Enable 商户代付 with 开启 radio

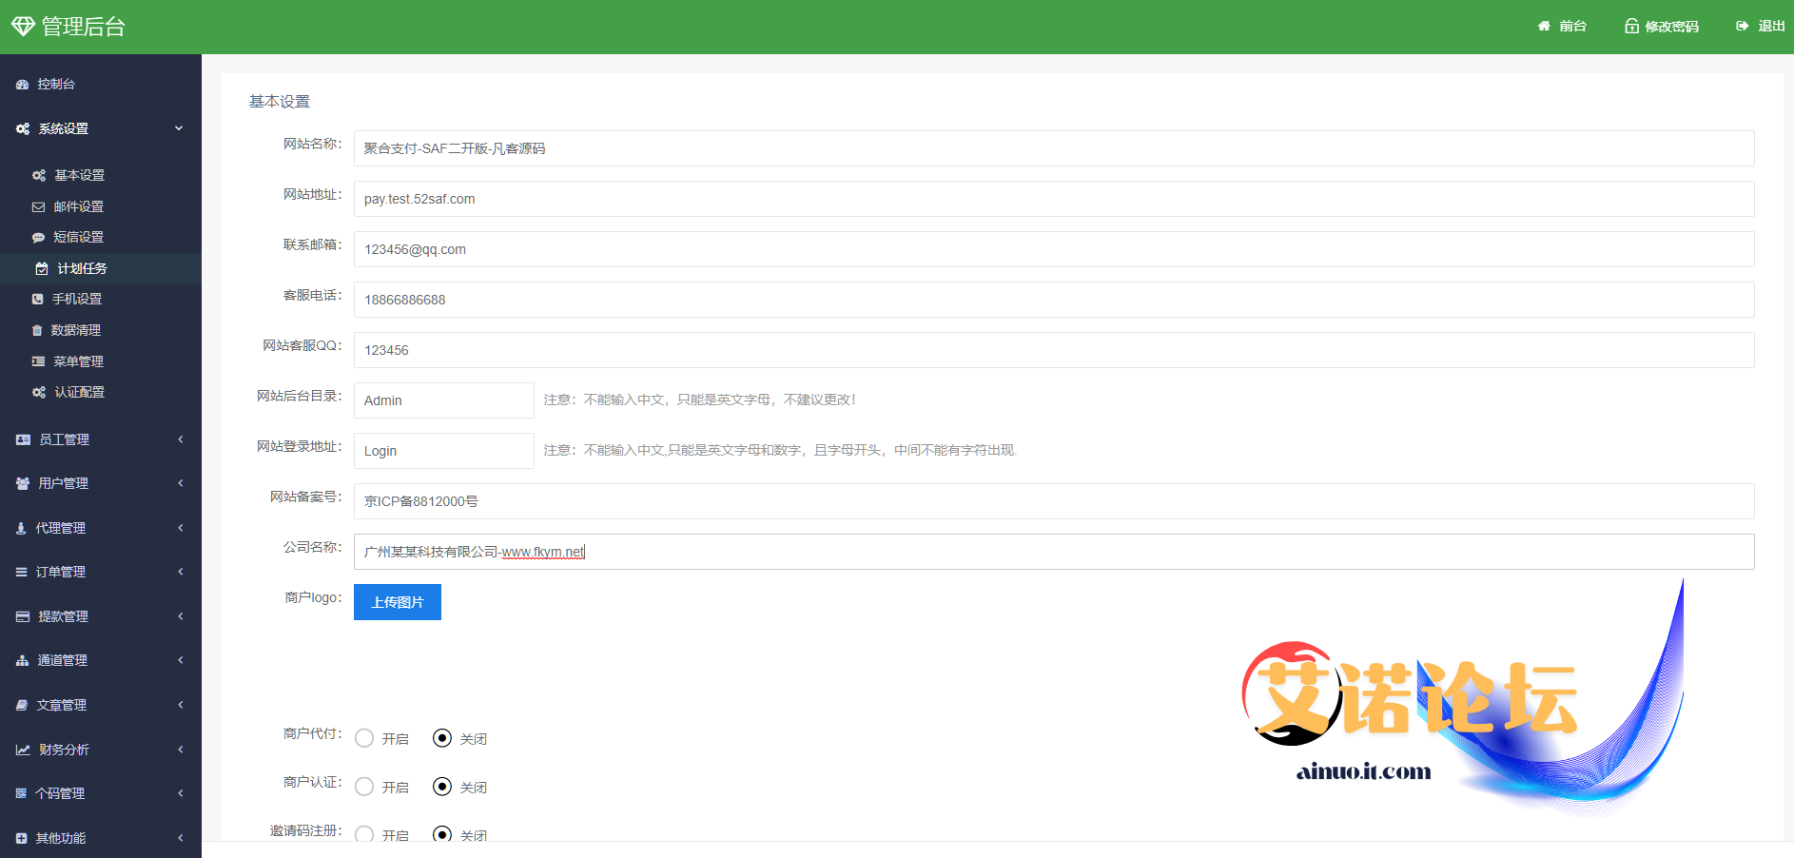(x=364, y=738)
